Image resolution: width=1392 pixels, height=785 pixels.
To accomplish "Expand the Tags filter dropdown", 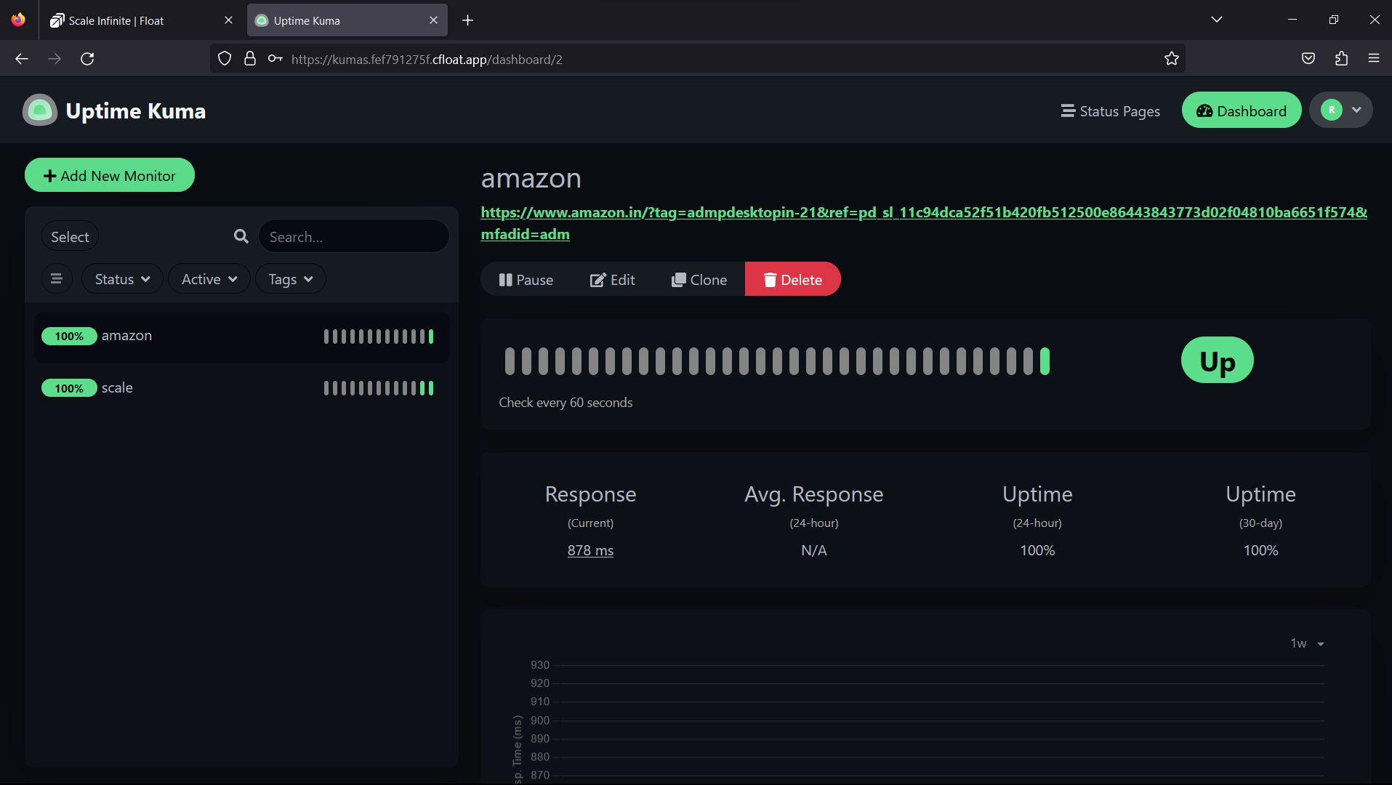I will 291,279.
